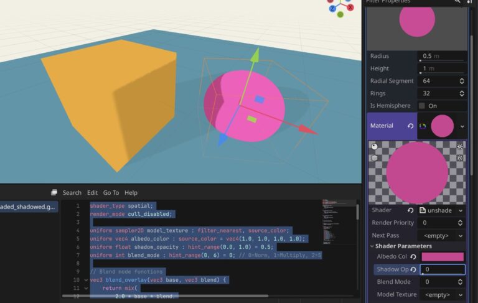The image size is (478, 303).
Task: Expand the Material resource dropdown arrow
Action: [462, 126]
